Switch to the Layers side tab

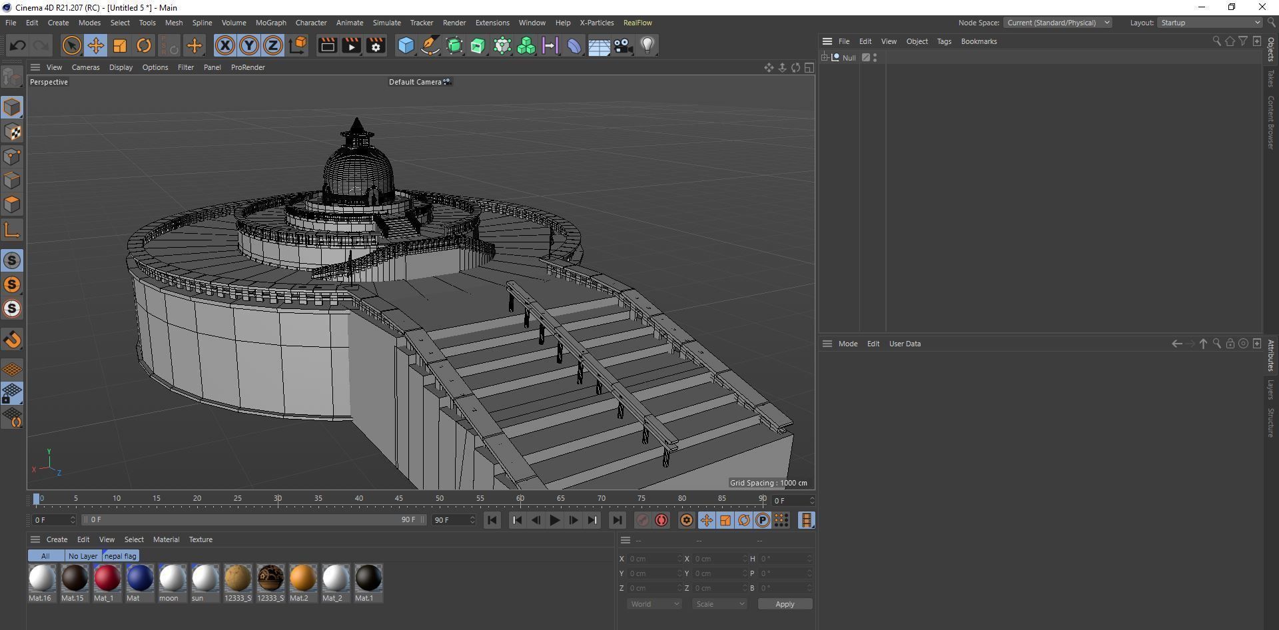pyautogui.click(x=1271, y=390)
